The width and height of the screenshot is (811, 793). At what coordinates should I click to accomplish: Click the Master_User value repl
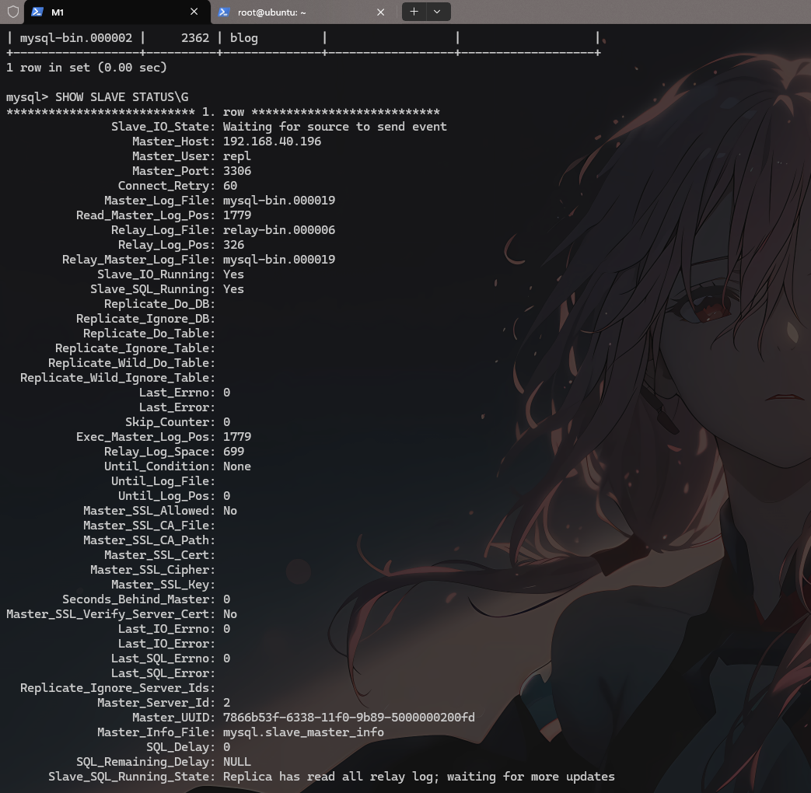(237, 156)
